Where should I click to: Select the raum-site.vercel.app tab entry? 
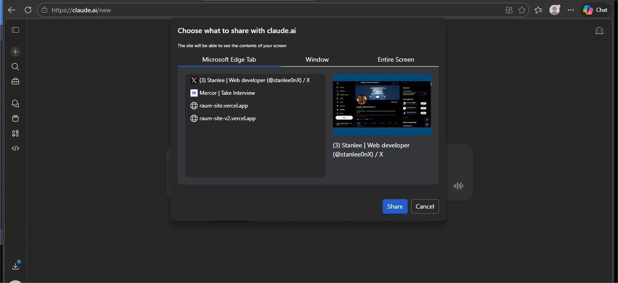pyautogui.click(x=255, y=106)
